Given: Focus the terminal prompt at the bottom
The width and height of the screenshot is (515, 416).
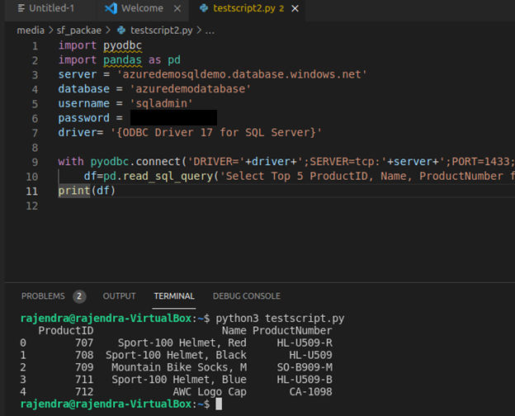Looking at the screenshot, I should tap(219, 404).
